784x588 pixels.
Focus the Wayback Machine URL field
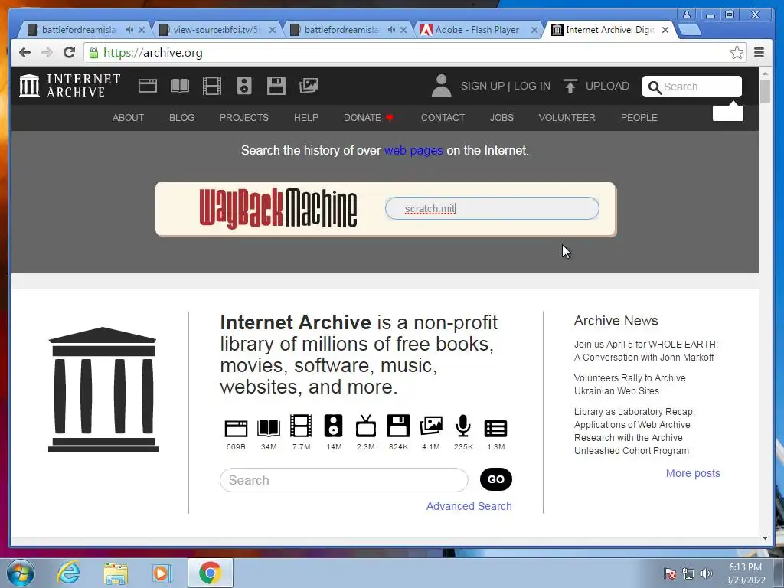pos(492,208)
